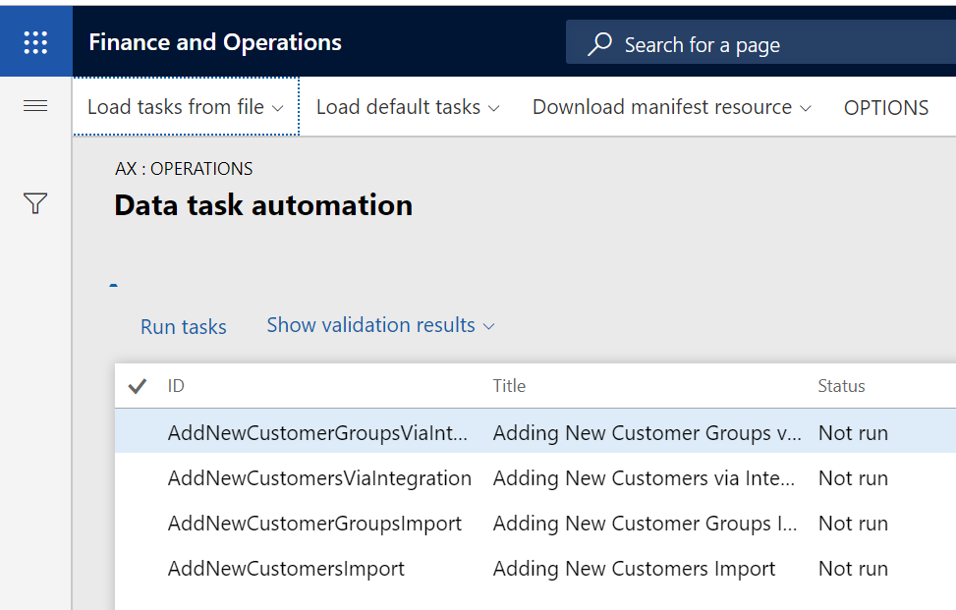Image resolution: width=956 pixels, height=610 pixels.
Task: Click the search magnifier icon
Action: 600,44
